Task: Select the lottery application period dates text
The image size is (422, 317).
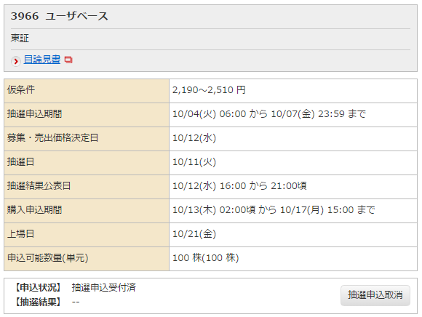Action: (x=269, y=113)
